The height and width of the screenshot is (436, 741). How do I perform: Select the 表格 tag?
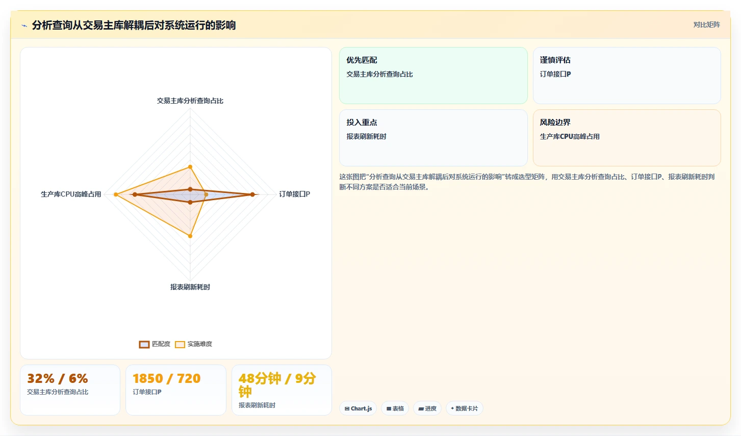pos(395,408)
